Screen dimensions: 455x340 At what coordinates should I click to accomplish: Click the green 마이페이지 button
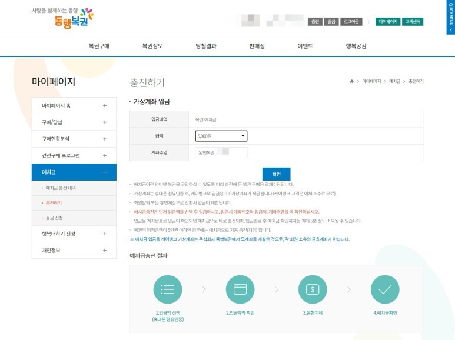388,21
